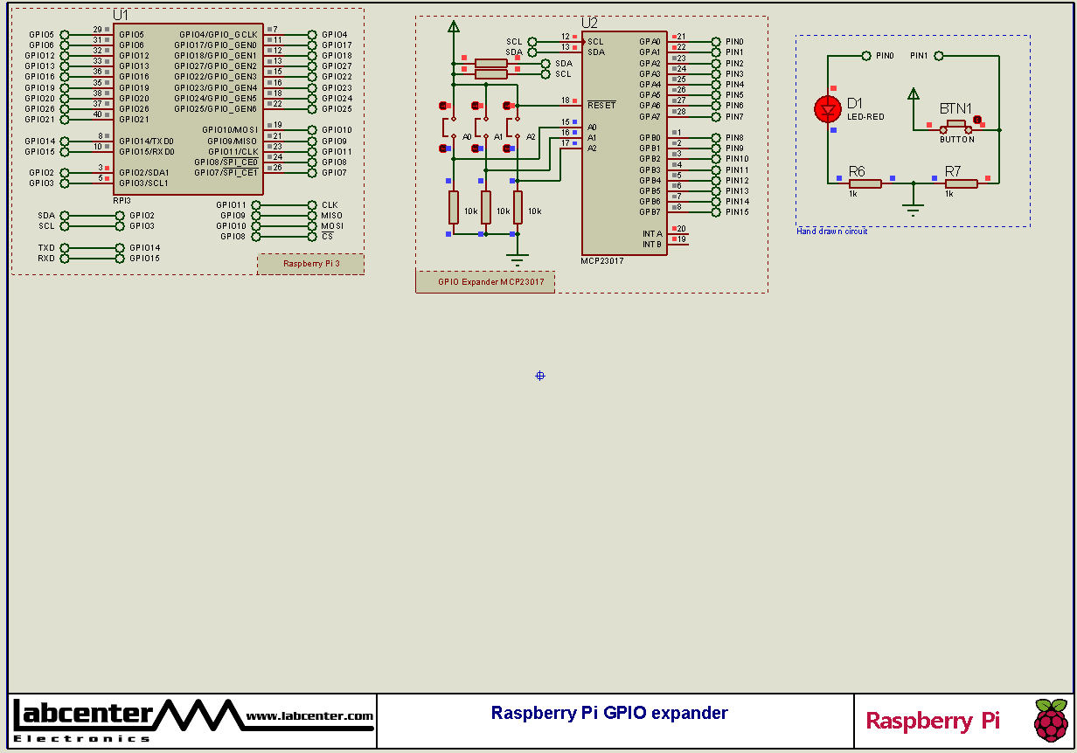
Task: Select resistor R7 next to the ground symbol
Action: pos(962,183)
